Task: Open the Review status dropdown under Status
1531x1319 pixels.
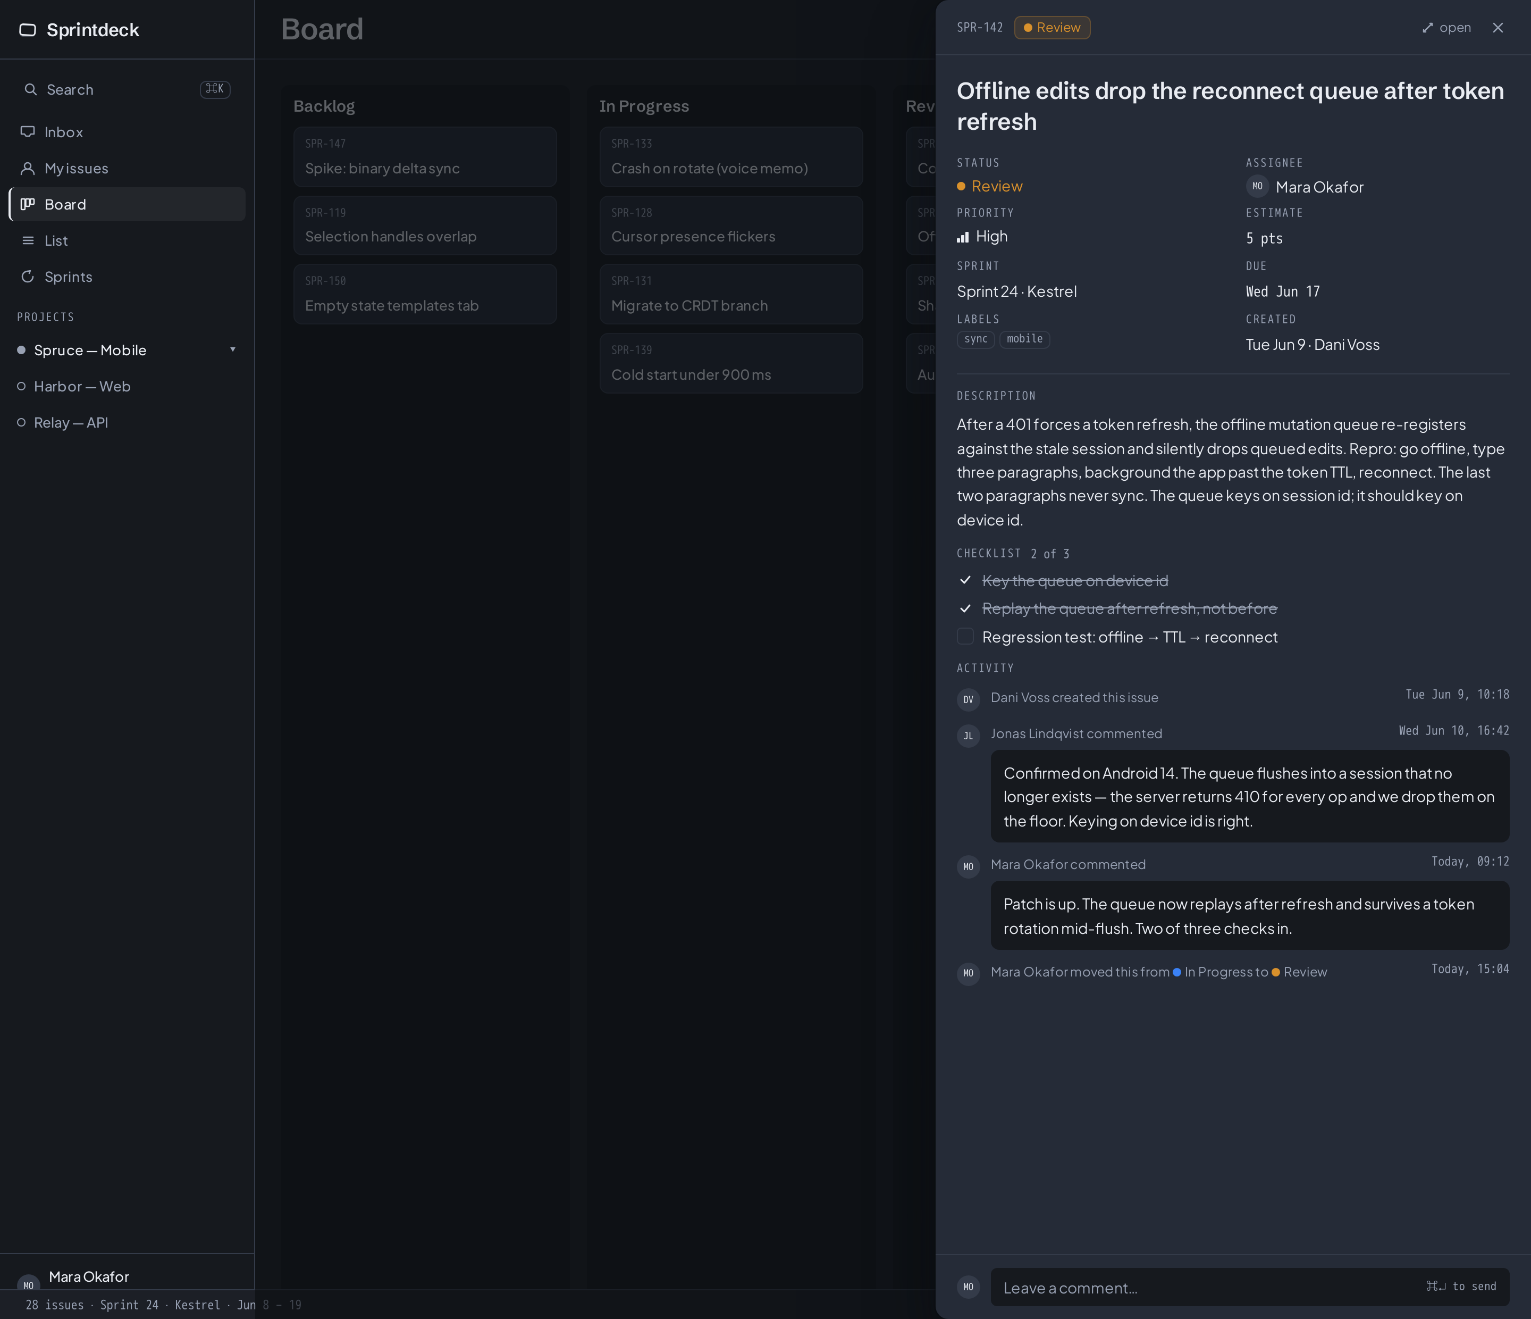Action: click(x=989, y=186)
